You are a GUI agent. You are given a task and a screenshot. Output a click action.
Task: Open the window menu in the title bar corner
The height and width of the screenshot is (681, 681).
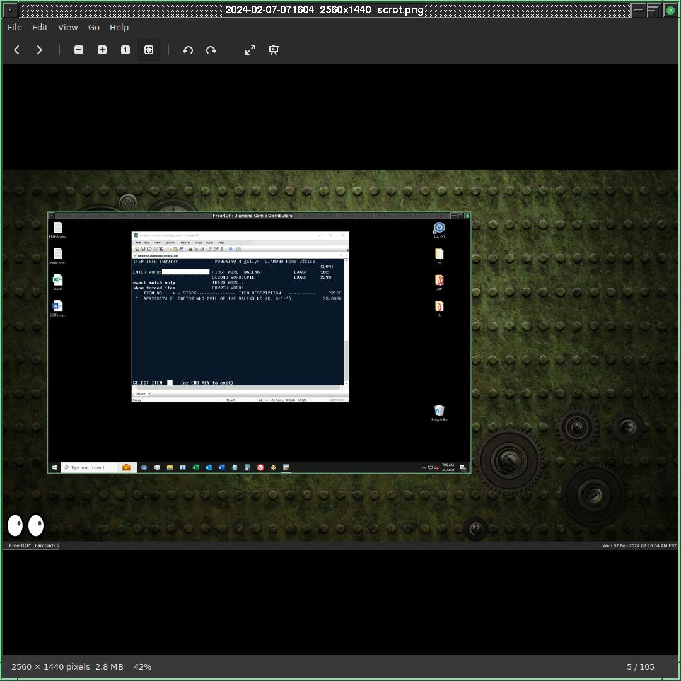click(x=9, y=10)
